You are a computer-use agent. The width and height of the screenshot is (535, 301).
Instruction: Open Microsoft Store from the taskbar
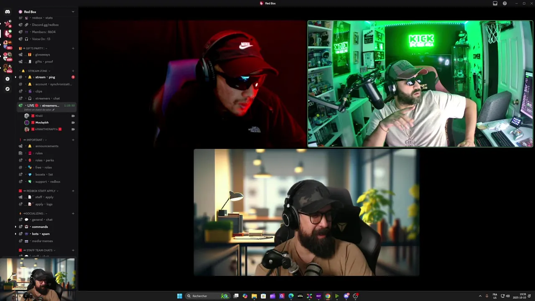click(263, 296)
